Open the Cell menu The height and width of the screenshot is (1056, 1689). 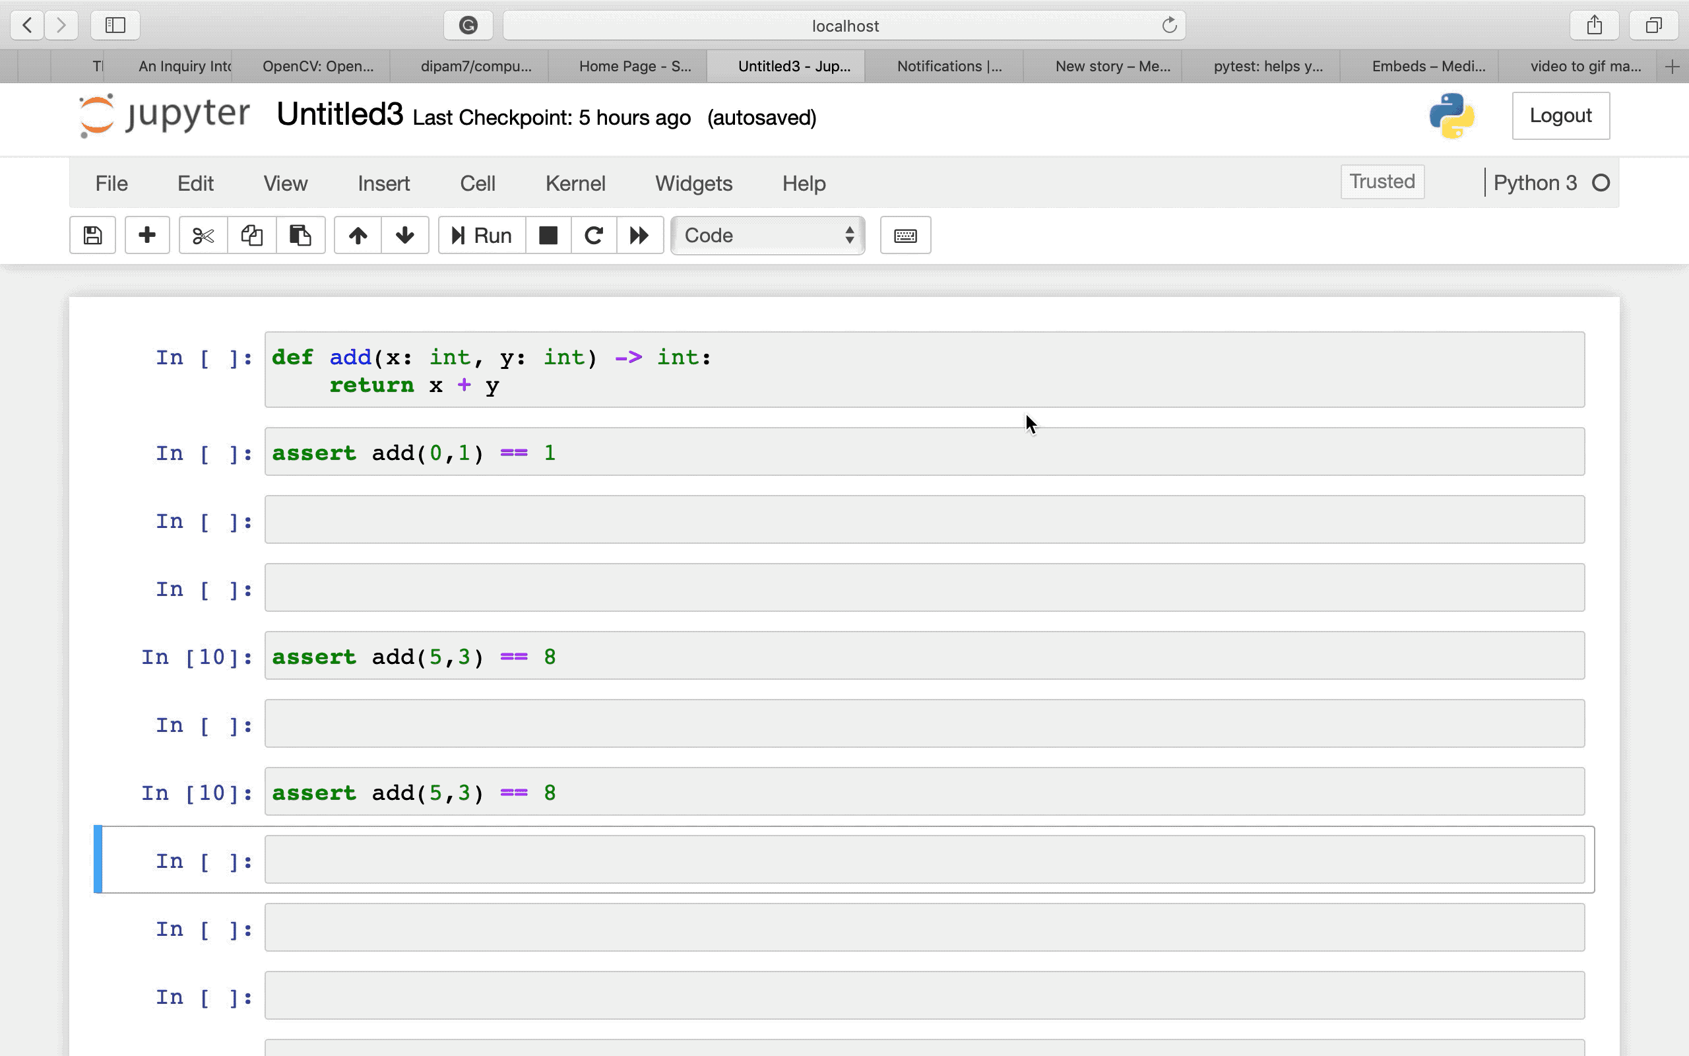pos(478,182)
